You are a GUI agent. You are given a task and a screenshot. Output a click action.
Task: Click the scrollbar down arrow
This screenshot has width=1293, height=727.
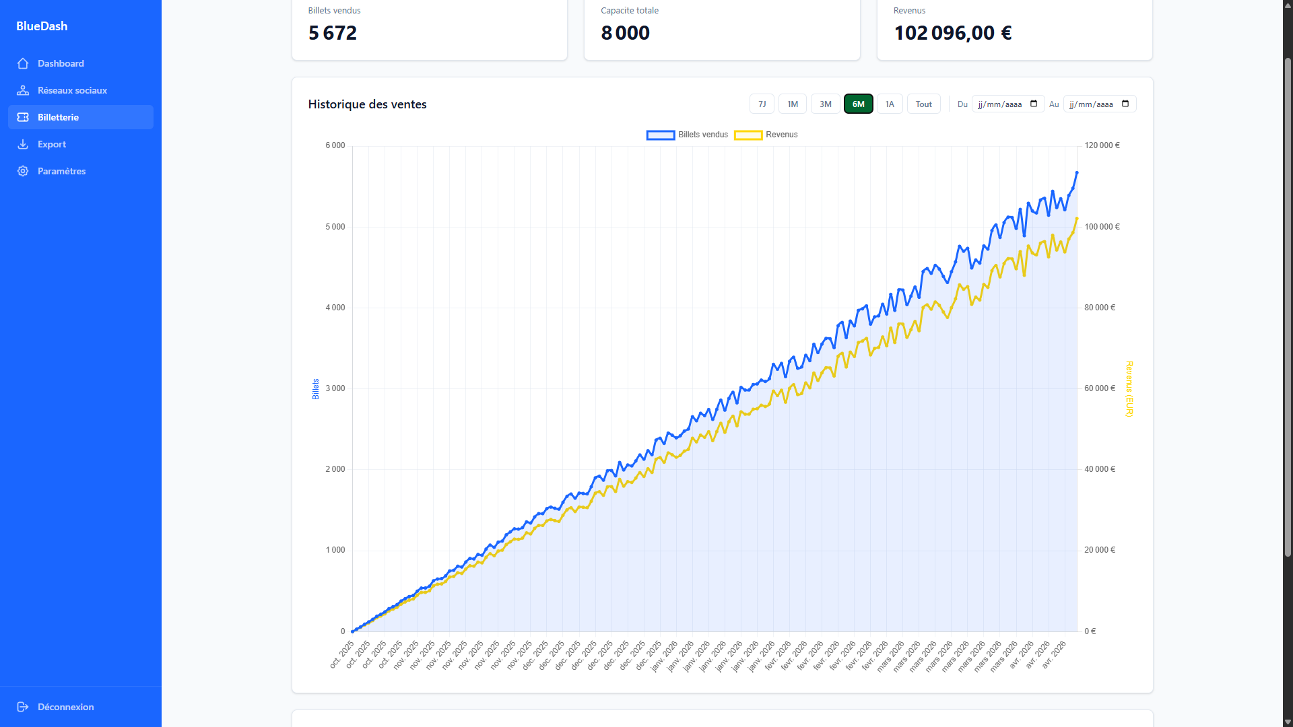point(1288,722)
